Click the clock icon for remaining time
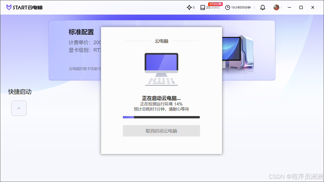The image size is (324, 182). coord(228,8)
